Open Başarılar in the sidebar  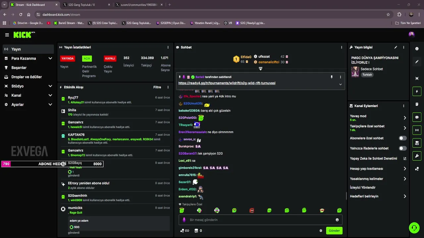[x=28, y=68]
